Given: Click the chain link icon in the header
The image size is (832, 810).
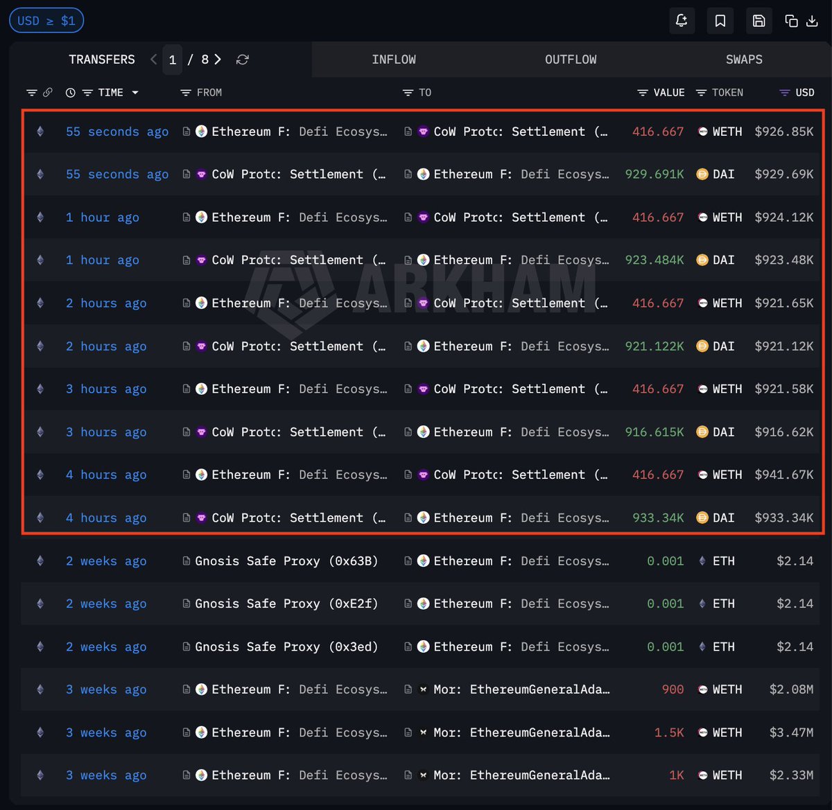Looking at the screenshot, I should pos(48,92).
